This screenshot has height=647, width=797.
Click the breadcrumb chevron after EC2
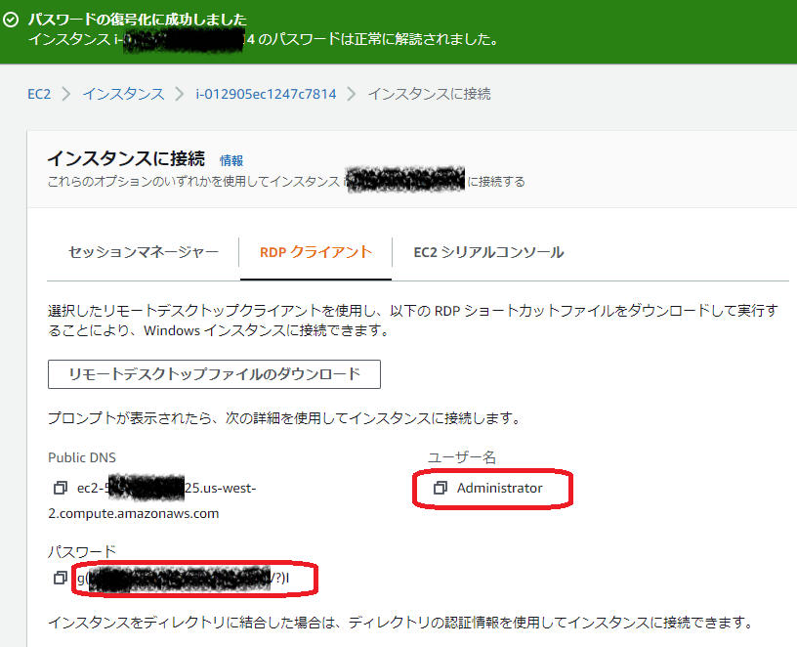(66, 94)
